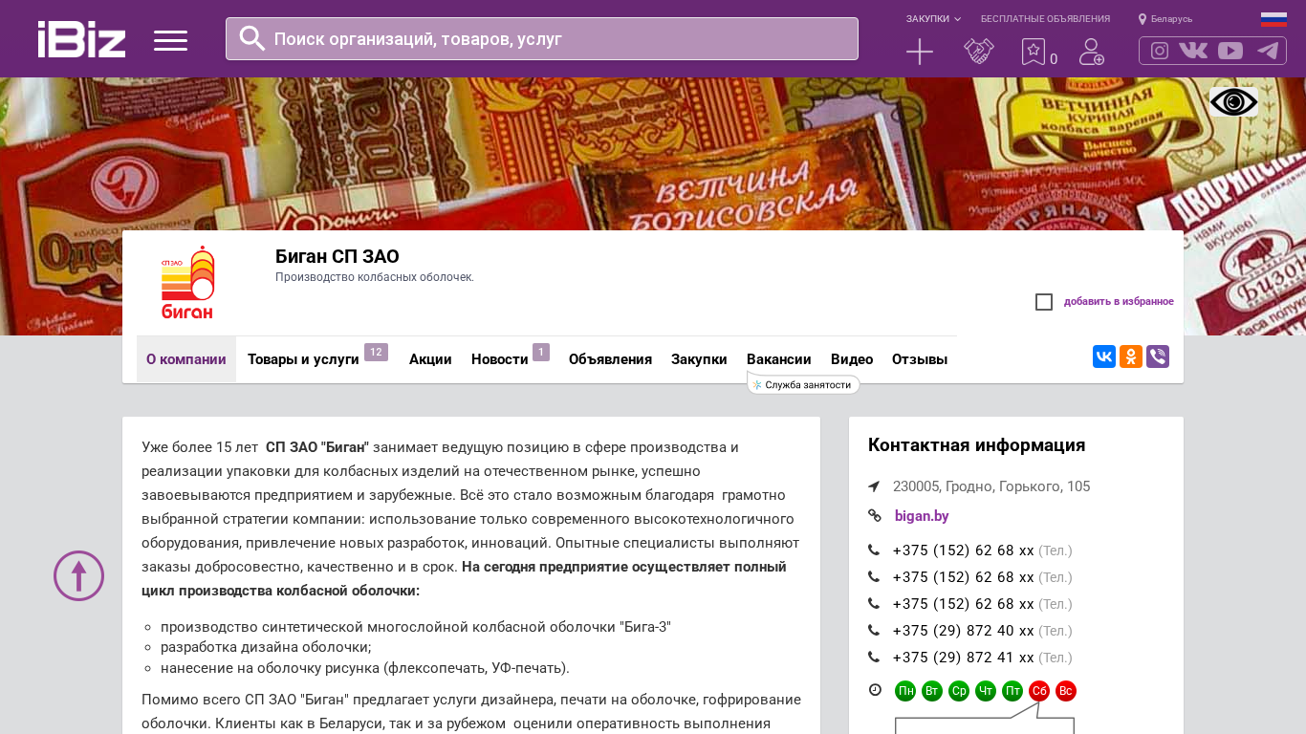Click the search magnifier icon
The image size is (1306, 734).
(x=252, y=38)
